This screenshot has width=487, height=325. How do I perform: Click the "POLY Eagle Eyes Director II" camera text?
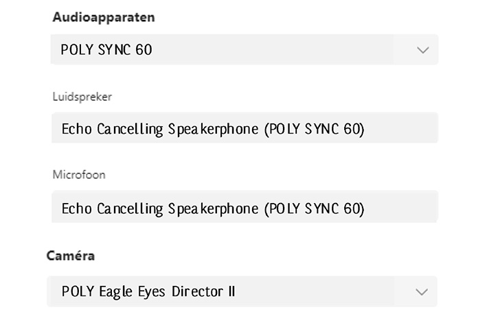coord(148,291)
